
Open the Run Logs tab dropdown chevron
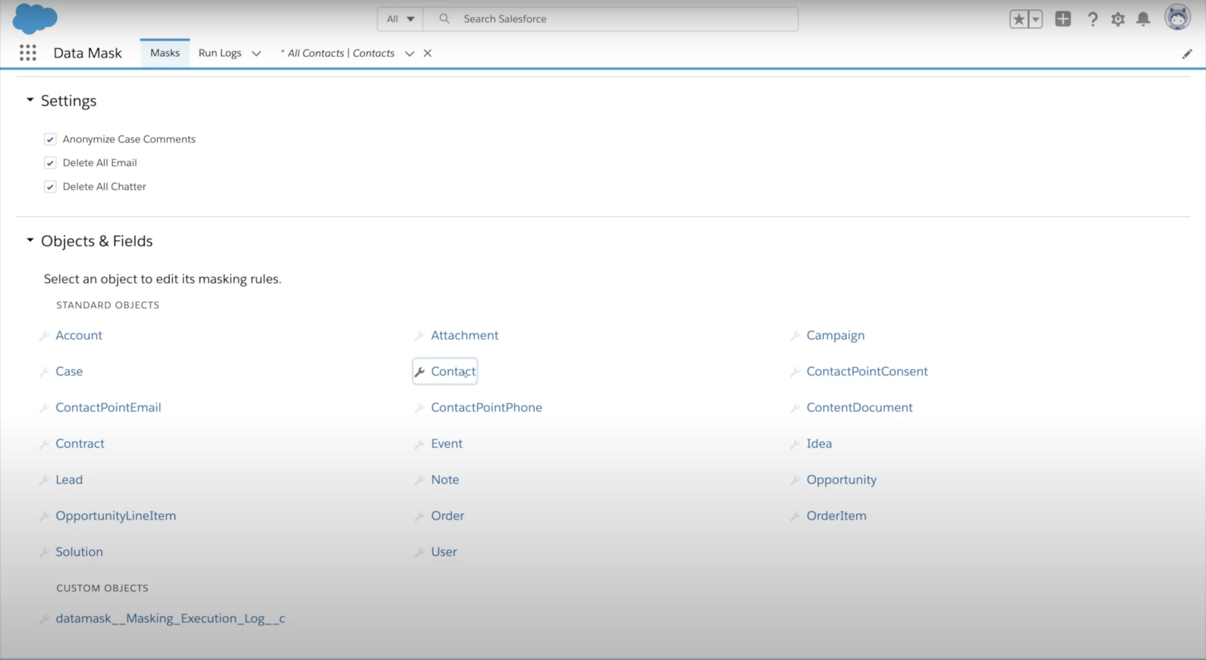tap(256, 53)
